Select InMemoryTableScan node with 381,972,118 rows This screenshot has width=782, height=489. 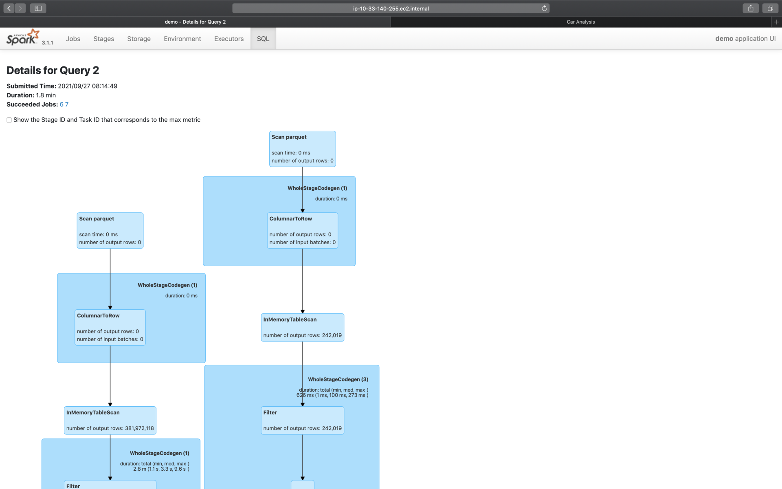pos(110,420)
